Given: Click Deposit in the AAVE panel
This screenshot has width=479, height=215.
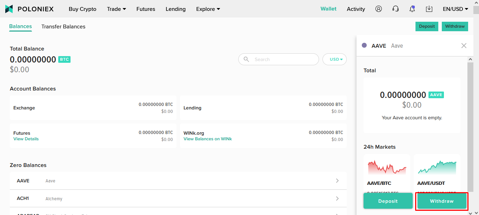Looking at the screenshot, I should [x=388, y=201].
